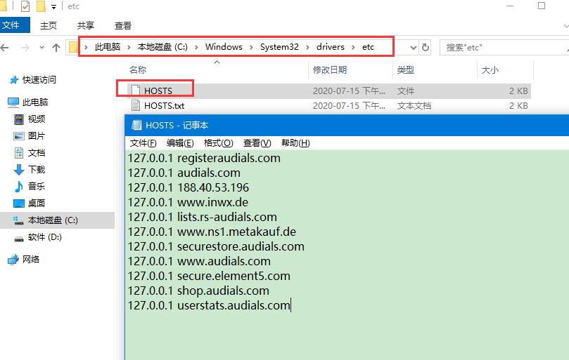Click line 127.0.0.1 www.inwx.de
569x360 pixels.
pos(188,202)
